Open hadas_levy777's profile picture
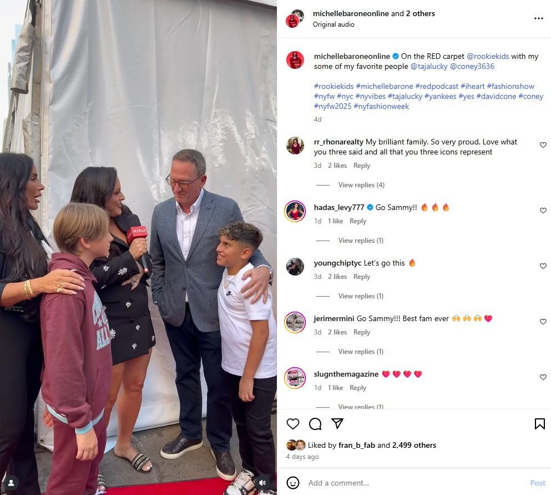The image size is (551, 495). point(295,211)
